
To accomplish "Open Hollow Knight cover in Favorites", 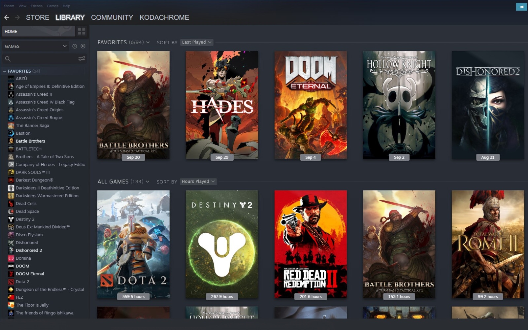I will [x=399, y=105].
